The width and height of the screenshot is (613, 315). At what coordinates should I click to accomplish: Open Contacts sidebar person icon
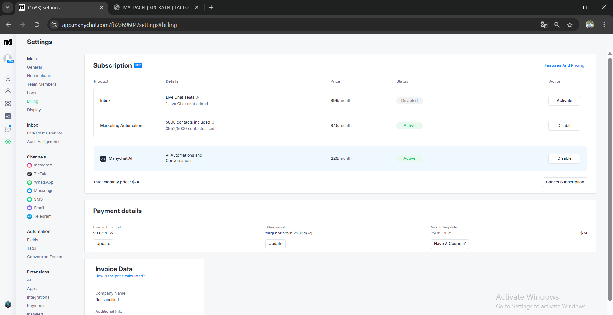[x=8, y=91]
